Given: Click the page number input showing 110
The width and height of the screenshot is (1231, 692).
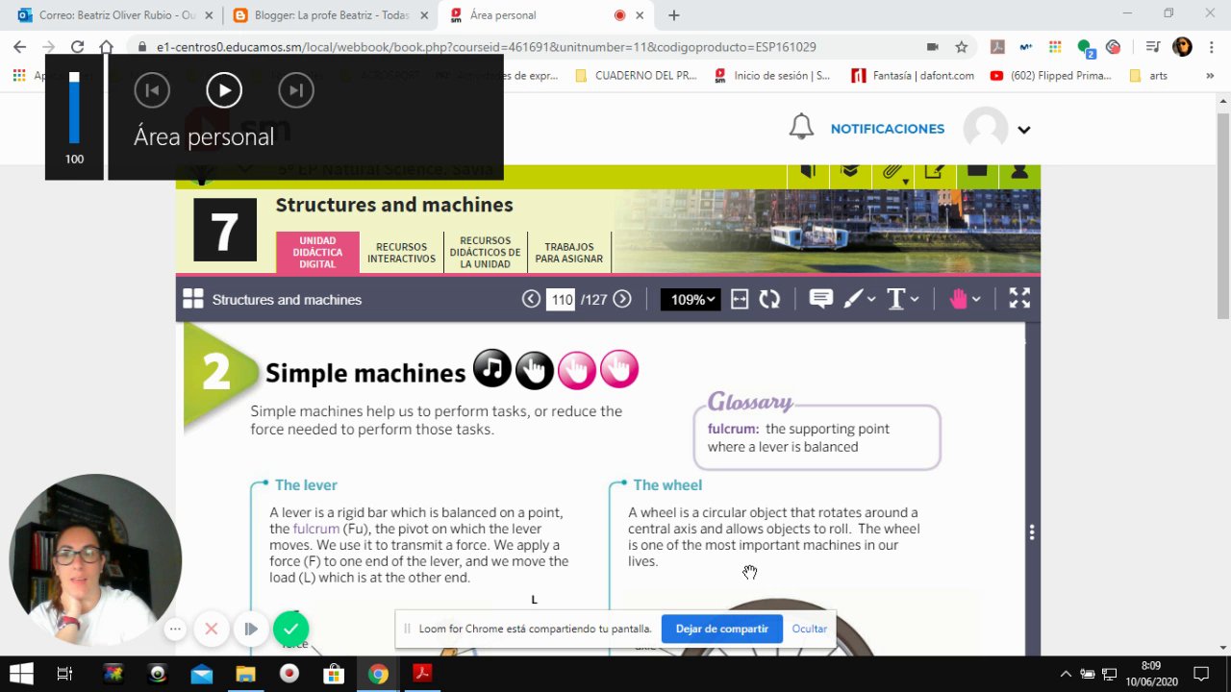Looking at the screenshot, I should (562, 299).
